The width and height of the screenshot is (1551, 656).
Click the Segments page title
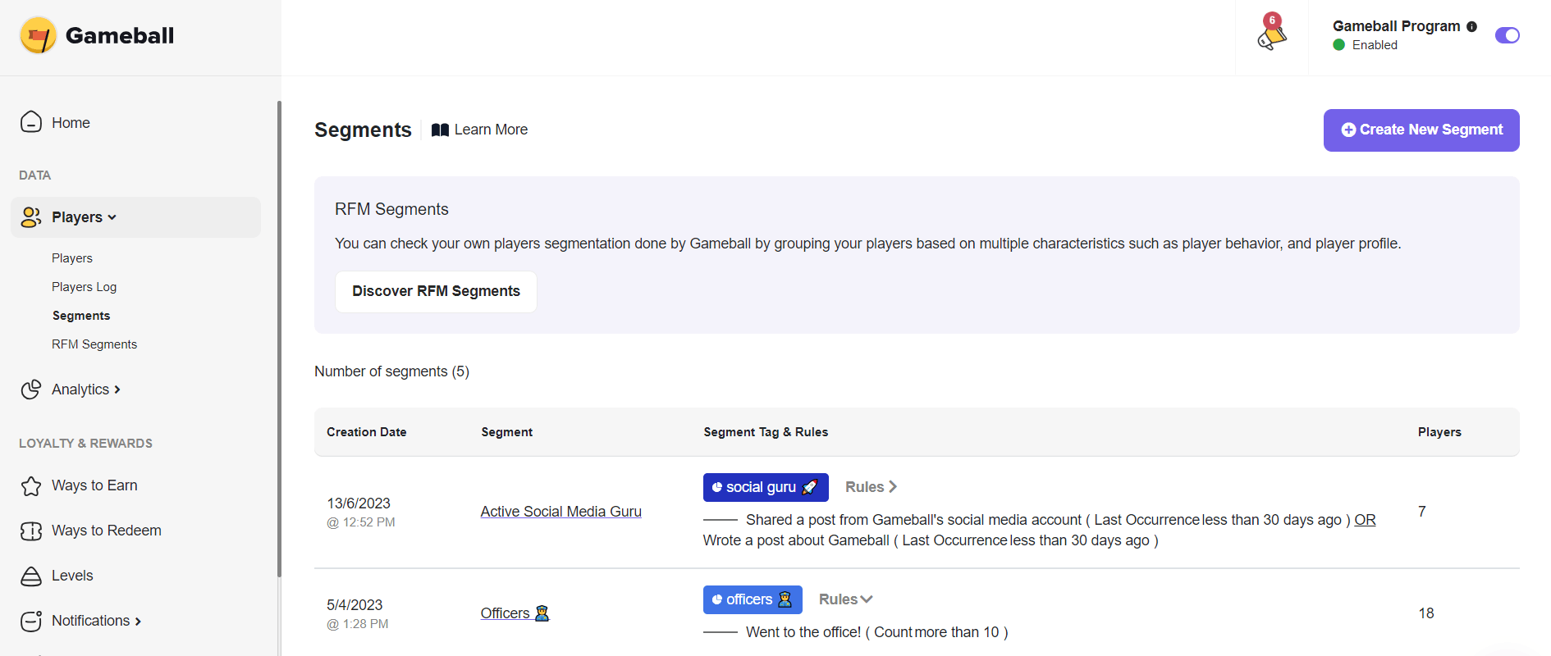363,130
